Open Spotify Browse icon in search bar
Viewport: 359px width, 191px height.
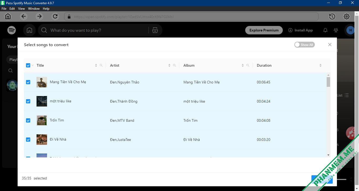tap(155, 30)
